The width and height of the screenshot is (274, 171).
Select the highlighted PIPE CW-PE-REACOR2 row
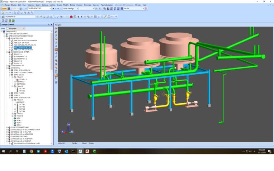click(x=23, y=48)
